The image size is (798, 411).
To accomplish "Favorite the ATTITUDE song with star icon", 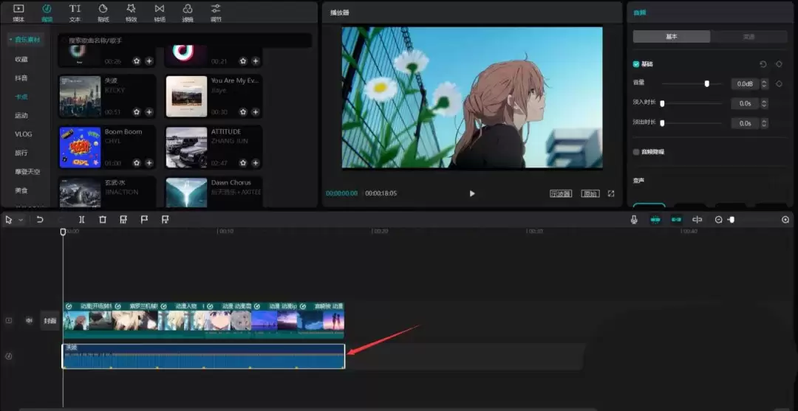I will pos(243,163).
